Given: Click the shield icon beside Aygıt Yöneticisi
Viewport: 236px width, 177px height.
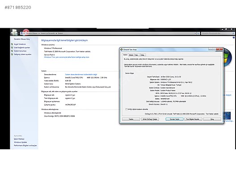Looking at the screenshot, I should (12, 44).
